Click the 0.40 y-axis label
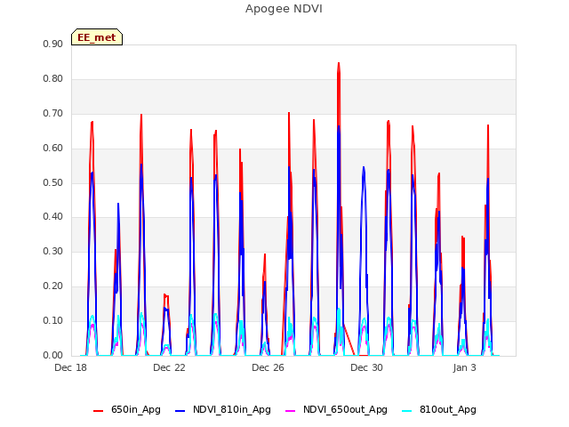 (x=53, y=217)
